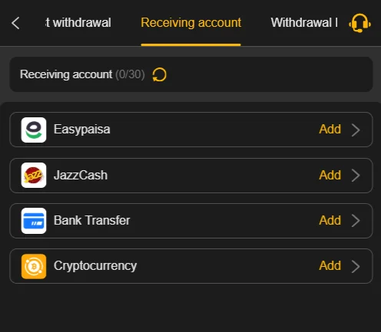Open customer support headset icon

359,23
